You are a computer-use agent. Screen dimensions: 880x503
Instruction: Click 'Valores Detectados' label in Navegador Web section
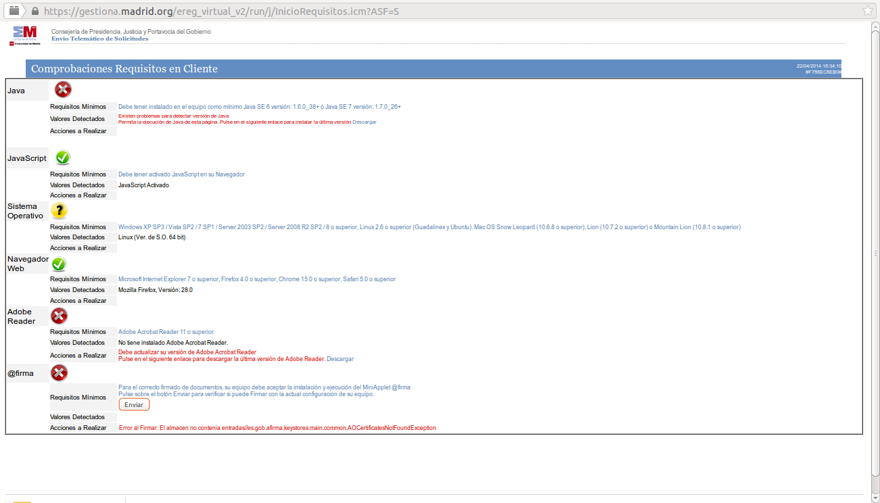(x=77, y=290)
